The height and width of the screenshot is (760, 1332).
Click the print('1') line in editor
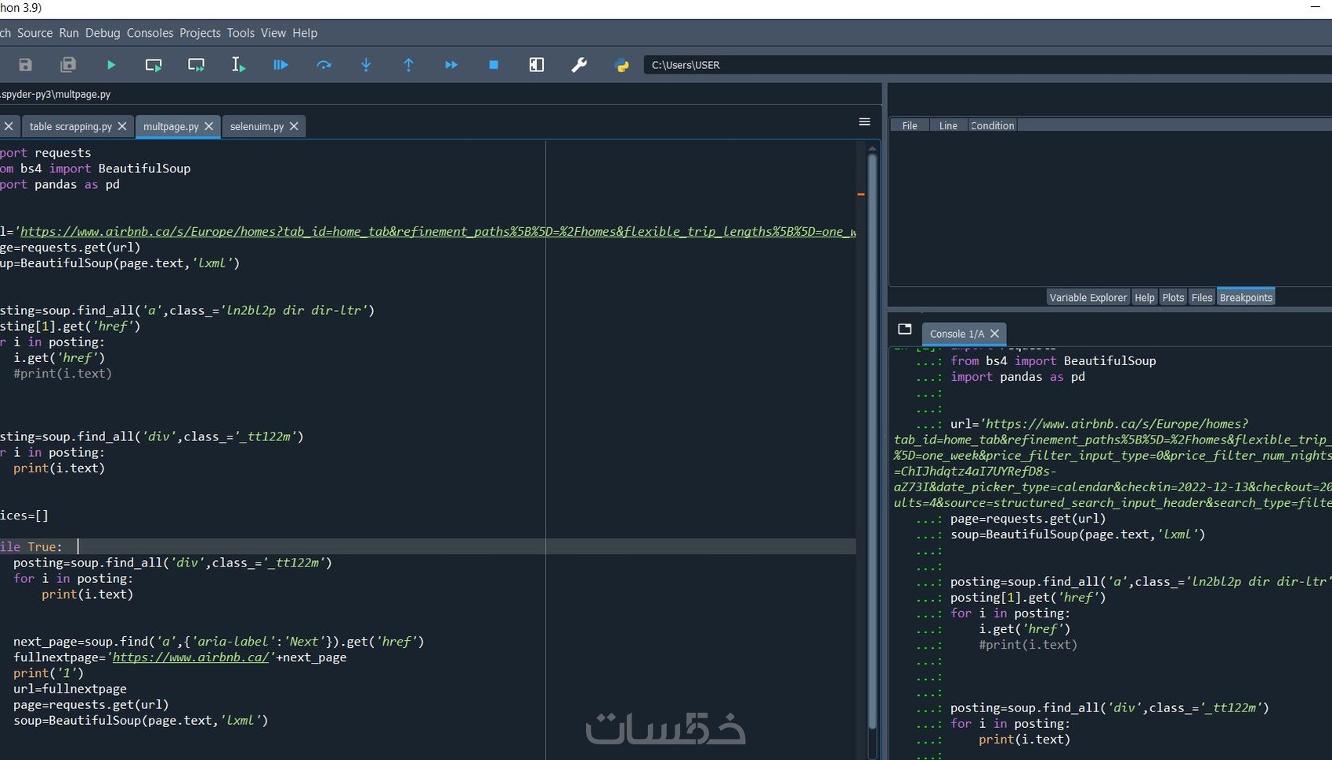tap(48, 673)
